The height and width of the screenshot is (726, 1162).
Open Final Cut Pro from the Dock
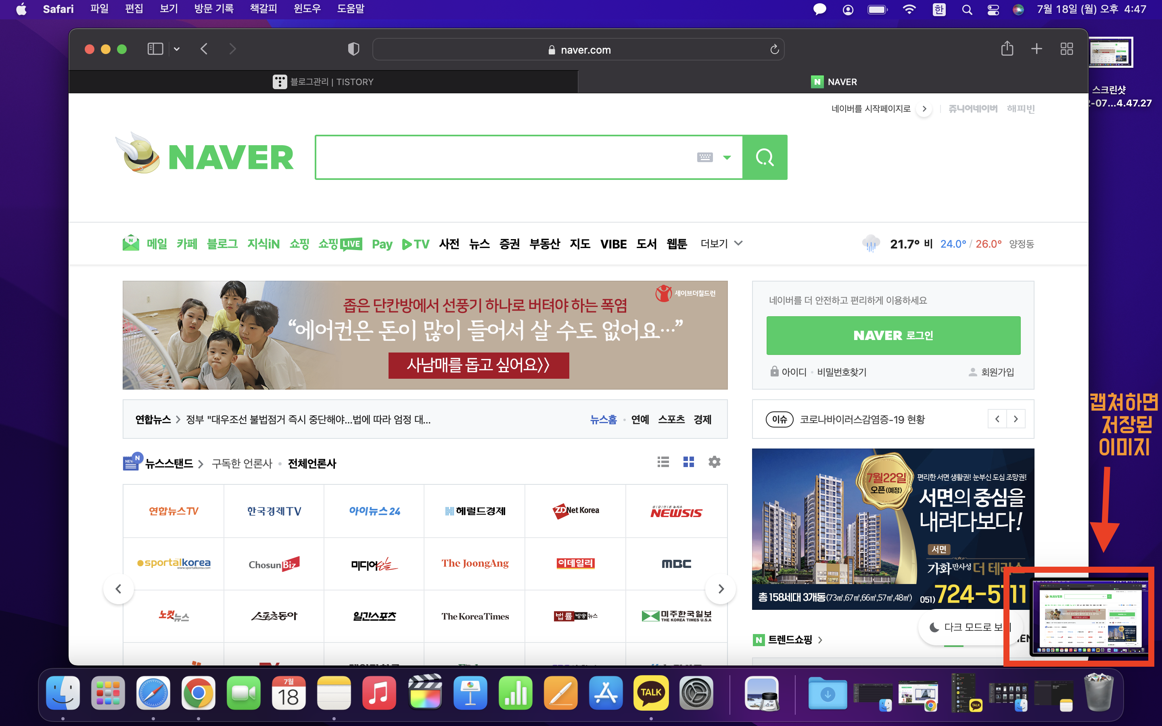coord(424,693)
